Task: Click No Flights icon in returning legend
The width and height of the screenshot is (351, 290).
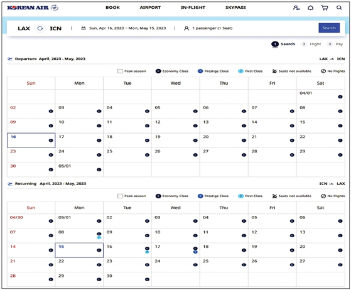Action: tap(323, 196)
